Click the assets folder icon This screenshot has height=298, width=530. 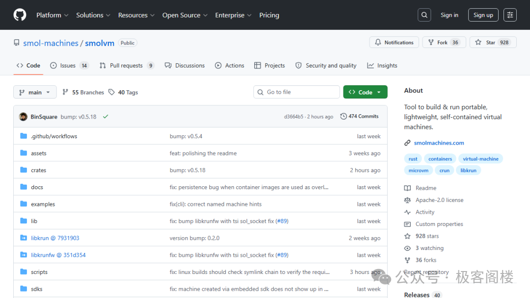[24, 153]
